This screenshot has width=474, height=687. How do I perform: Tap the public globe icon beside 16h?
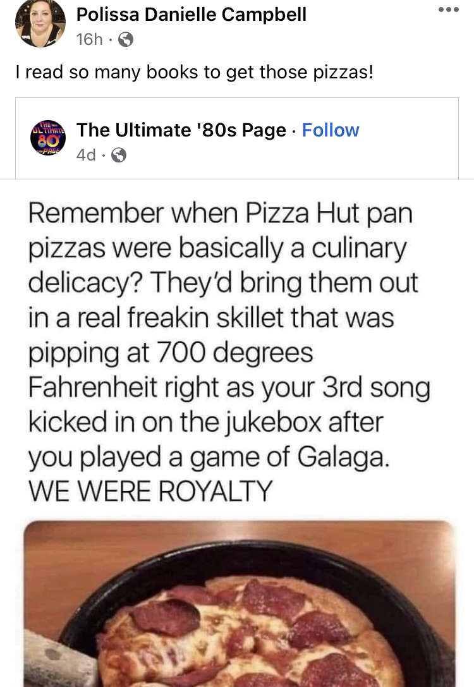pyautogui.click(x=126, y=40)
